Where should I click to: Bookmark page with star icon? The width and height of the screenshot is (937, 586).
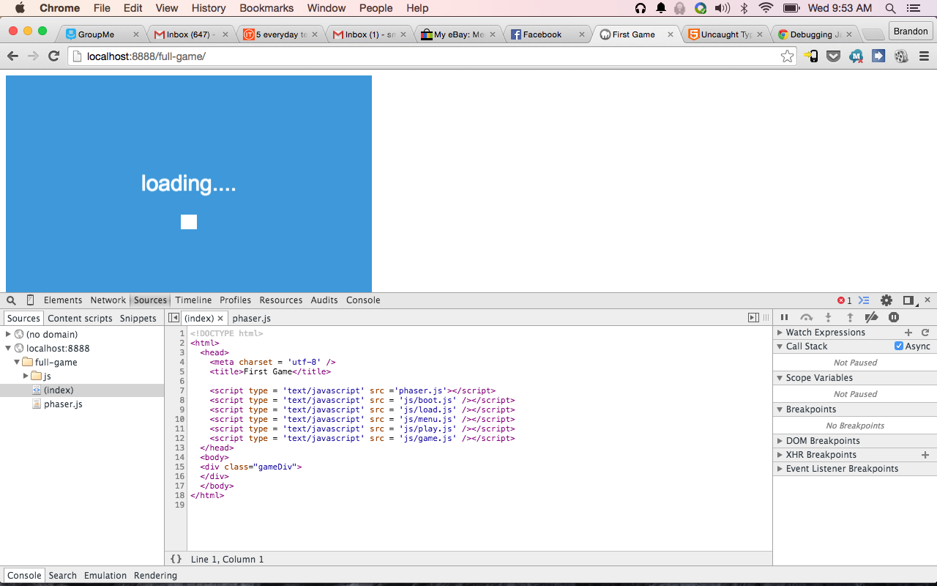pos(787,56)
